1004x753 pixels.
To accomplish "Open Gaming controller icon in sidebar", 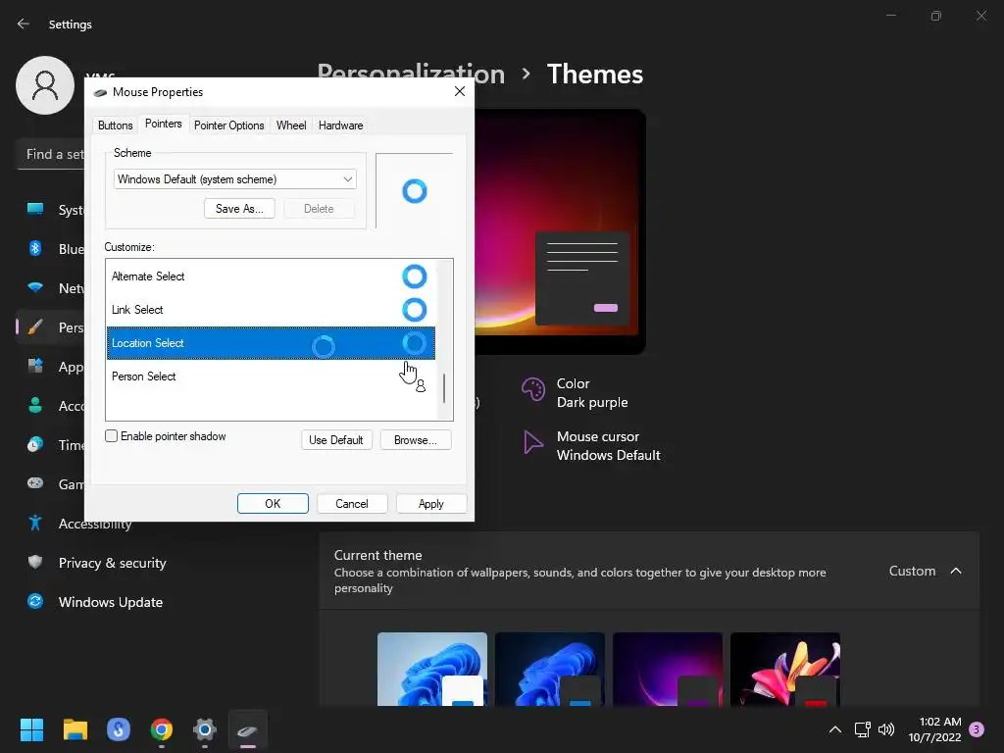I will pos(35,483).
